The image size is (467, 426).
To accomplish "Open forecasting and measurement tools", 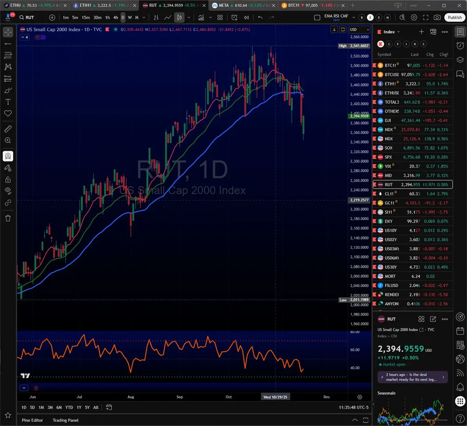I will coord(8,79).
